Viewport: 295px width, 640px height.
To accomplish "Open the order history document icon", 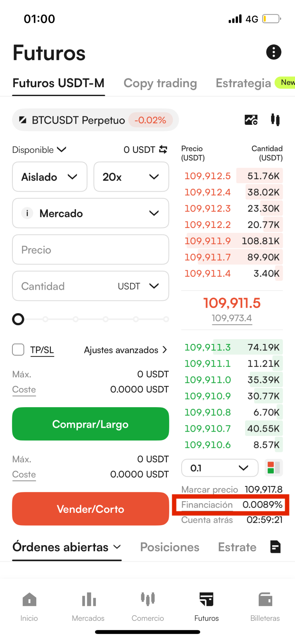I will click(x=275, y=547).
